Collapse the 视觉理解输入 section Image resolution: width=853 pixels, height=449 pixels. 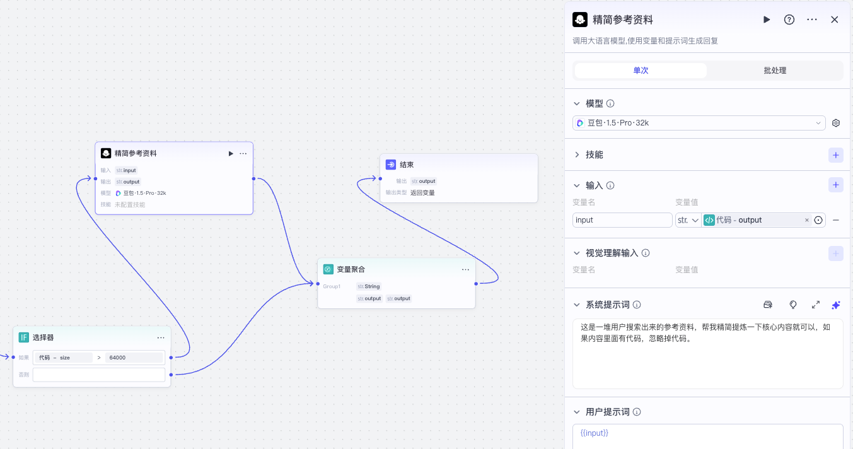[576, 252]
